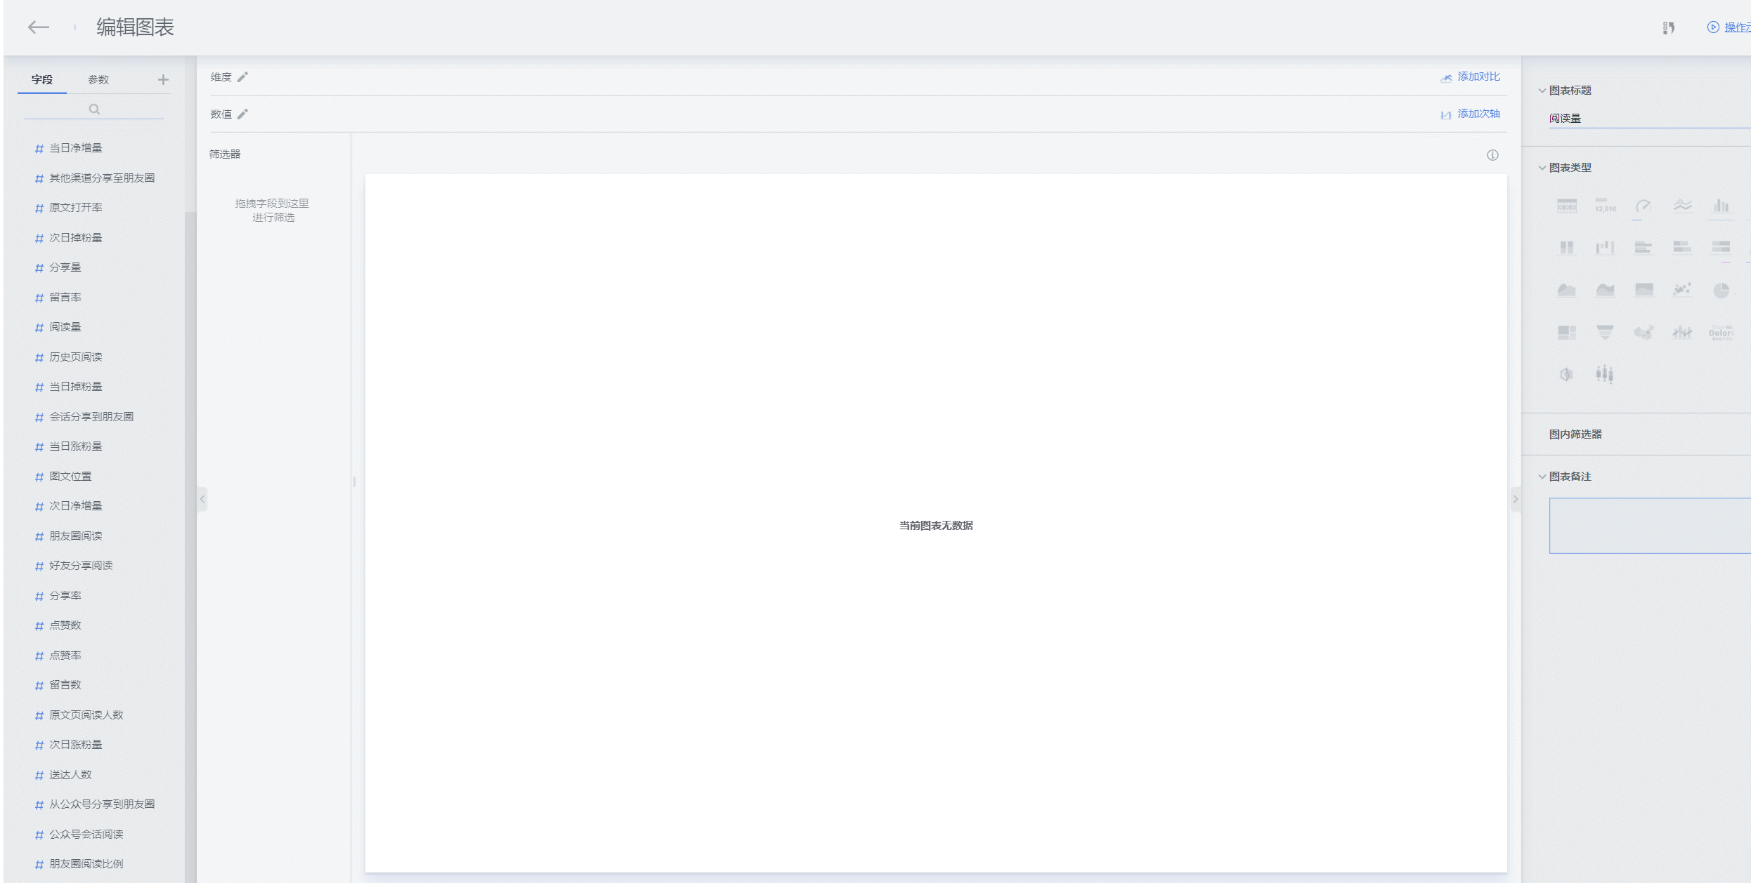Choose the gauge chart type
1751x883 pixels.
pyautogui.click(x=1643, y=206)
